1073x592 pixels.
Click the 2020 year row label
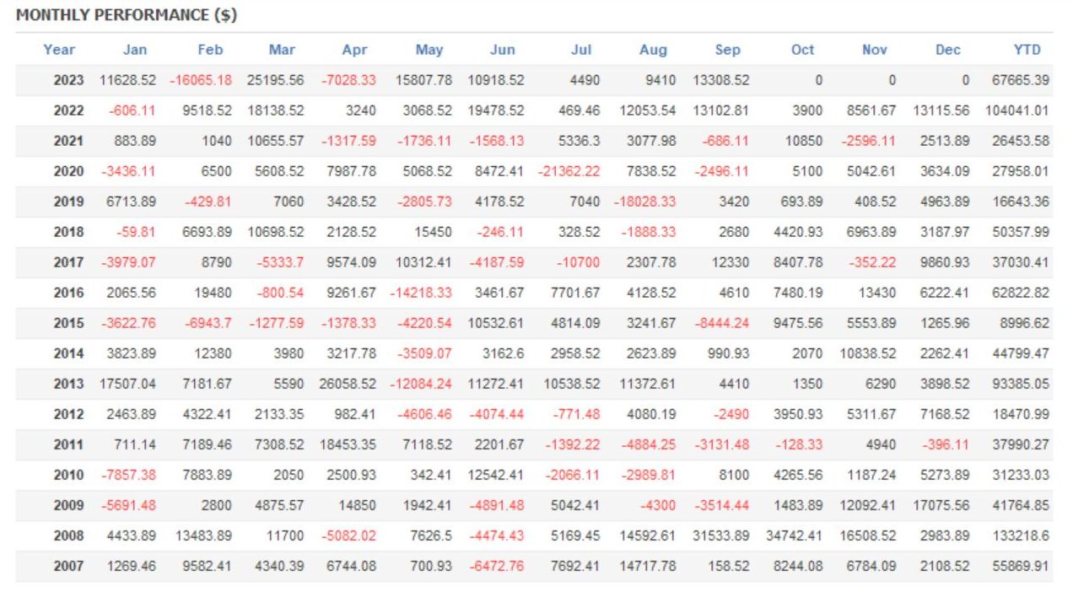click(x=69, y=171)
